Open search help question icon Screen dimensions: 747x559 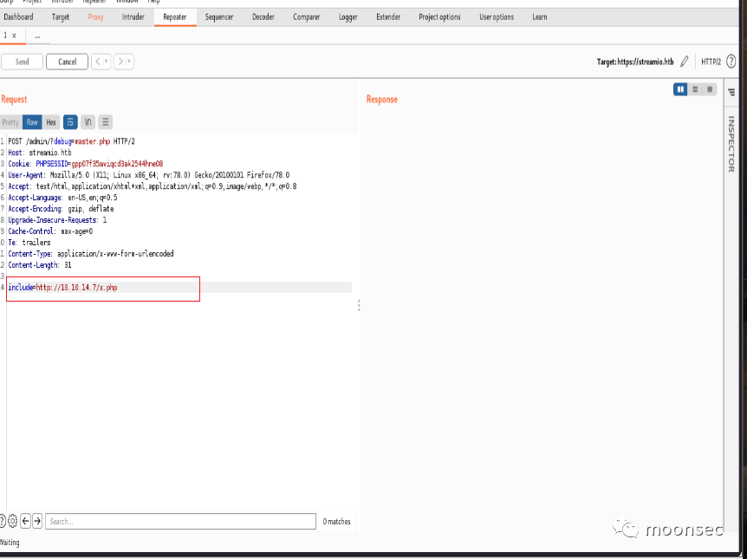click(x=3, y=521)
